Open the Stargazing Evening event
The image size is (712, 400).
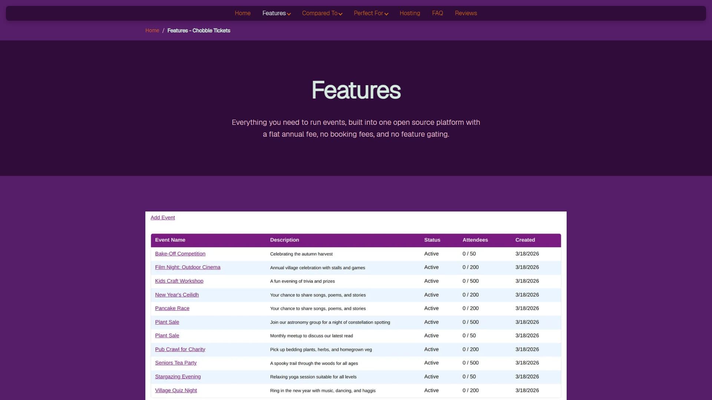[178, 377]
